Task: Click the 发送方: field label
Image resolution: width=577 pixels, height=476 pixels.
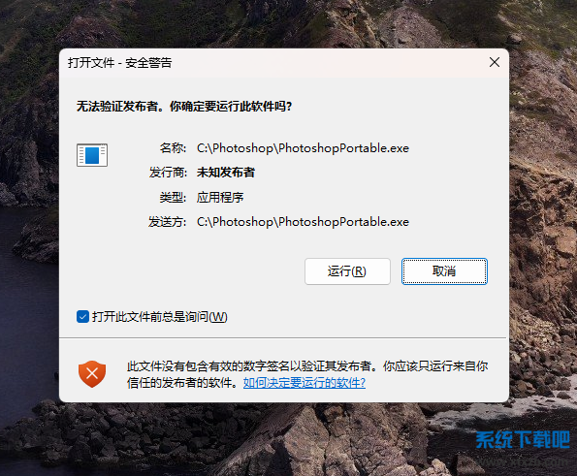Action: coord(168,222)
